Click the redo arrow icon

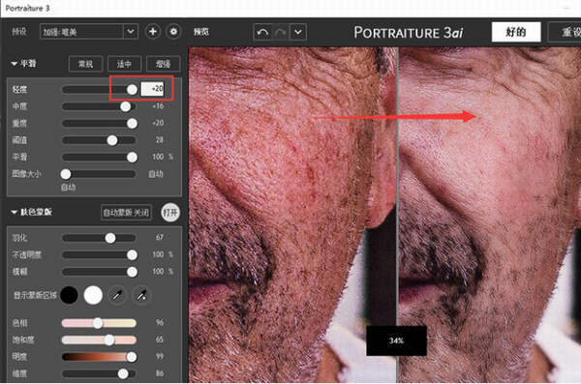point(281,32)
